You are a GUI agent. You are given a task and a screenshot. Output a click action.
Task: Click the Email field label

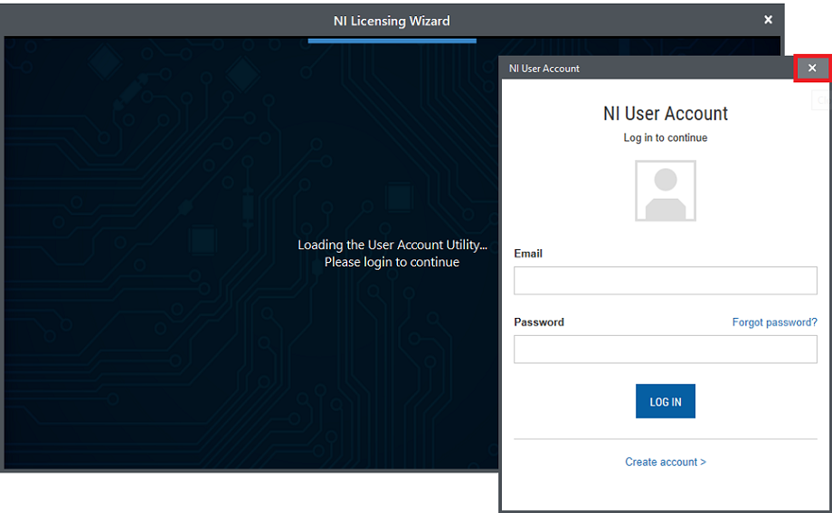click(x=528, y=253)
